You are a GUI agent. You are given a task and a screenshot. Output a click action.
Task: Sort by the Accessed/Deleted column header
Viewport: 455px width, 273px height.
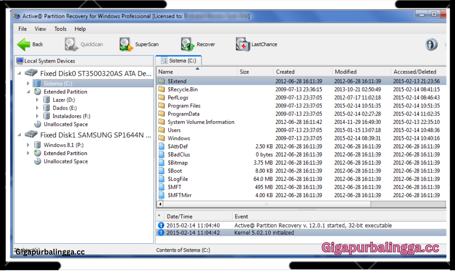pos(419,72)
